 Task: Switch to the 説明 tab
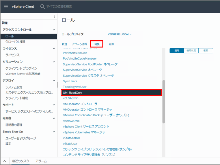[x=177, y=51]
